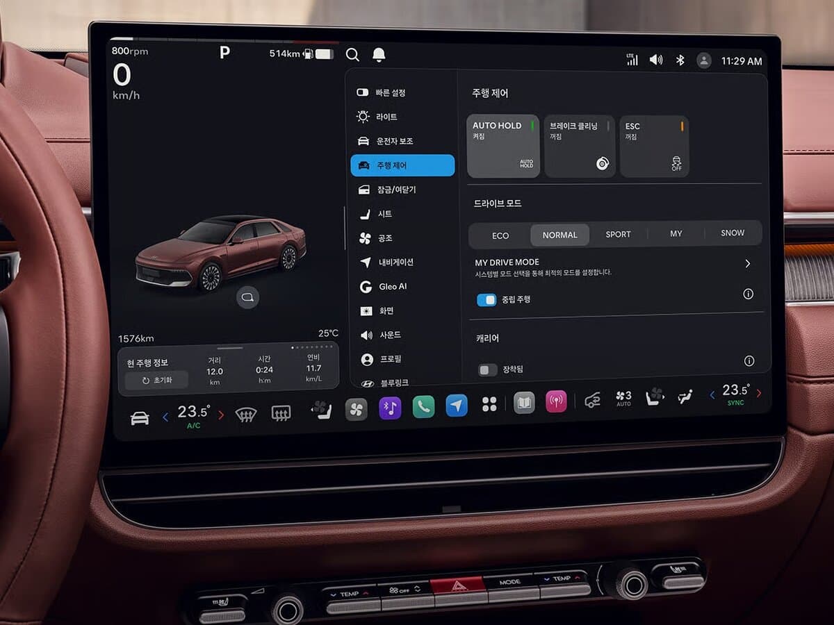This screenshot has width=834, height=625.
Task: Select MY drive mode tab
Action: click(x=676, y=233)
